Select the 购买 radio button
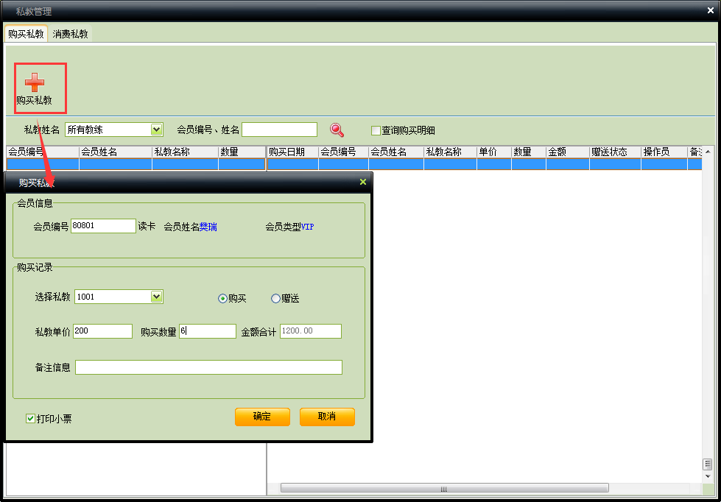This screenshot has height=502, width=721. [x=222, y=299]
